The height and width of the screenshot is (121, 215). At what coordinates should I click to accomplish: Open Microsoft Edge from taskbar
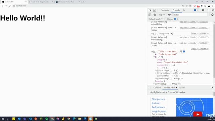coord(74,119)
